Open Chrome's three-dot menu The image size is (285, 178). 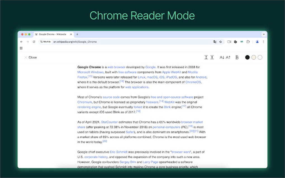coord(263,42)
